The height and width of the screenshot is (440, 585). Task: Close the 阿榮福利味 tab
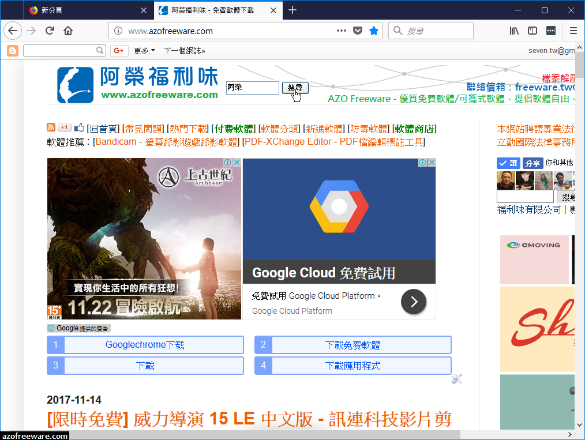(273, 10)
